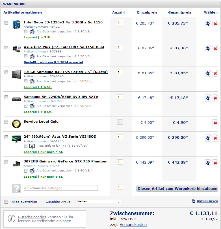Select the Gainward GTX 780 row checkbox

coord(6,162)
